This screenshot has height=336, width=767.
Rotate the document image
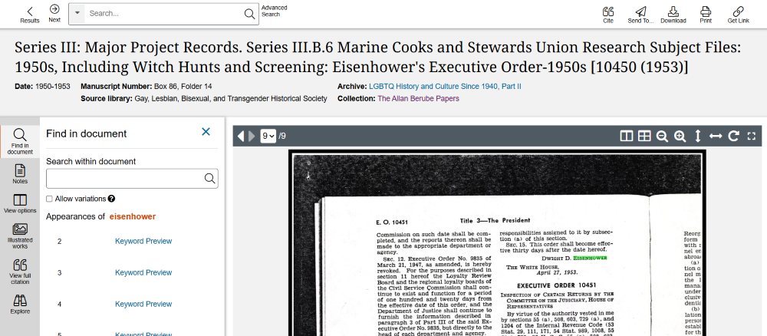tap(733, 136)
